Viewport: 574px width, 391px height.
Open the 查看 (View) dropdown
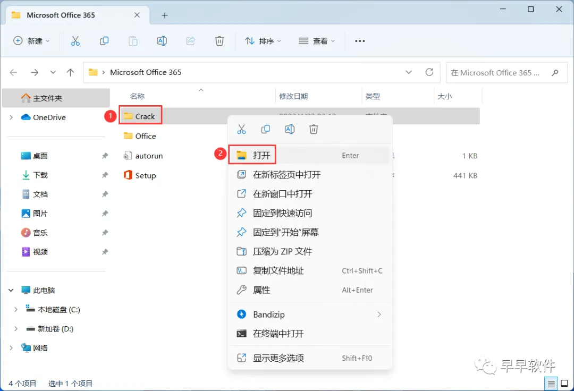(x=317, y=41)
